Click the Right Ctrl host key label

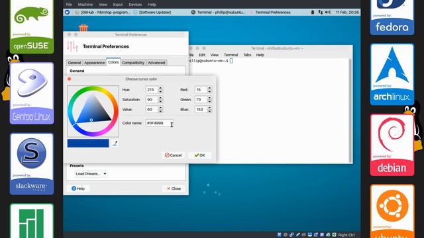point(346,235)
